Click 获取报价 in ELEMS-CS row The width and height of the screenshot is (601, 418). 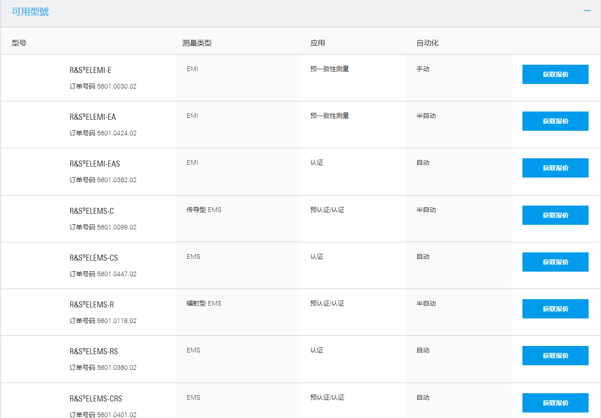pos(555,262)
